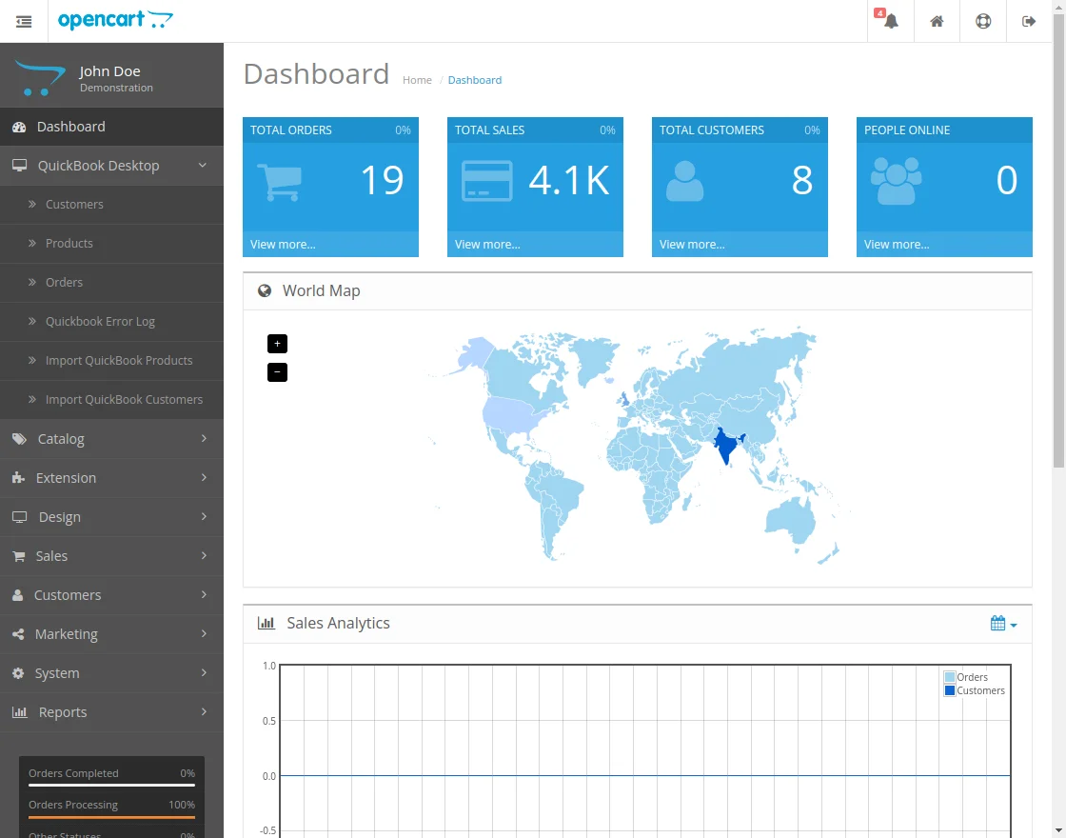
Task: Click India on the world map
Action: pyautogui.click(x=726, y=445)
